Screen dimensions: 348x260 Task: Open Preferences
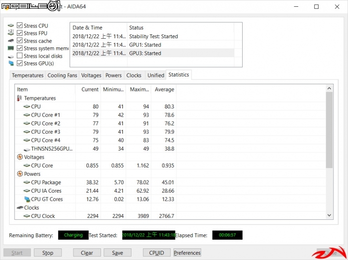click(187, 253)
